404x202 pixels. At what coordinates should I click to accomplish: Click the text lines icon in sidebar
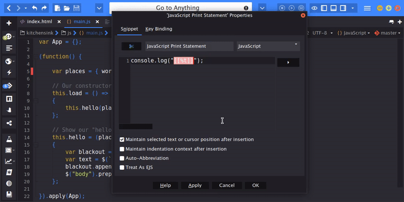(9, 48)
